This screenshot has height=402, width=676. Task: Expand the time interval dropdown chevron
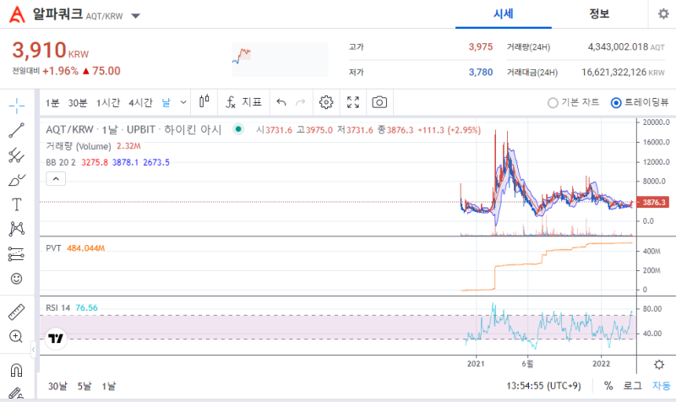(x=183, y=102)
